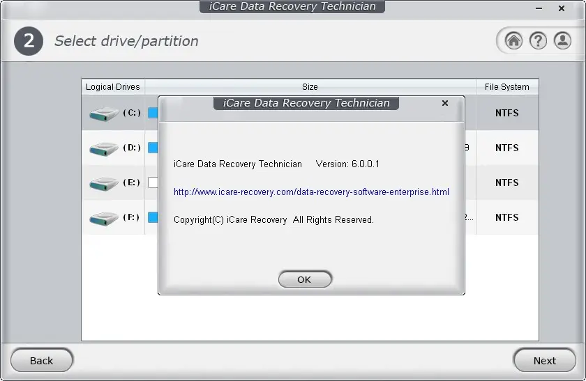The height and width of the screenshot is (381, 586).
Task: Click the File System column header
Action: point(506,87)
